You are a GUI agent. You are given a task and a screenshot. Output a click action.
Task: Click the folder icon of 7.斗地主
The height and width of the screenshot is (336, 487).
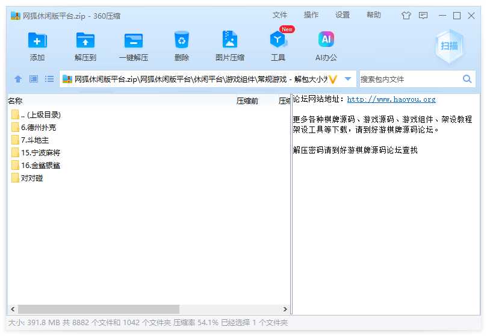pos(15,140)
